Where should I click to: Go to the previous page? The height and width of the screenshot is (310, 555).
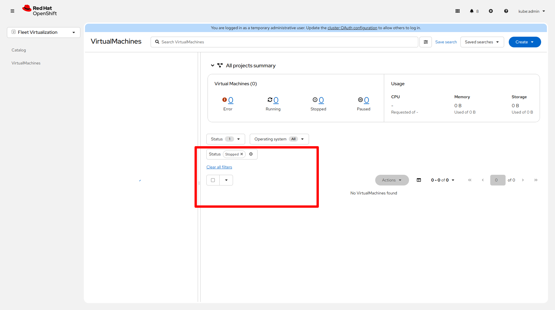coord(483,180)
